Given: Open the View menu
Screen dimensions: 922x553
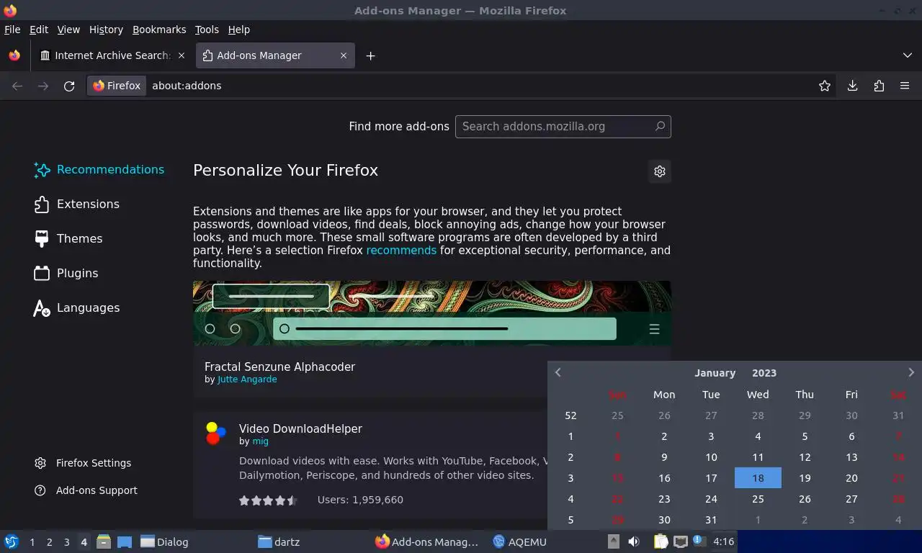Looking at the screenshot, I should pyautogui.click(x=68, y=30).
